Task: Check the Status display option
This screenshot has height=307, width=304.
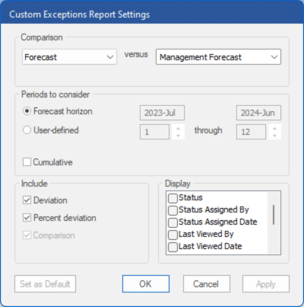Action: [x=173, y=198]
